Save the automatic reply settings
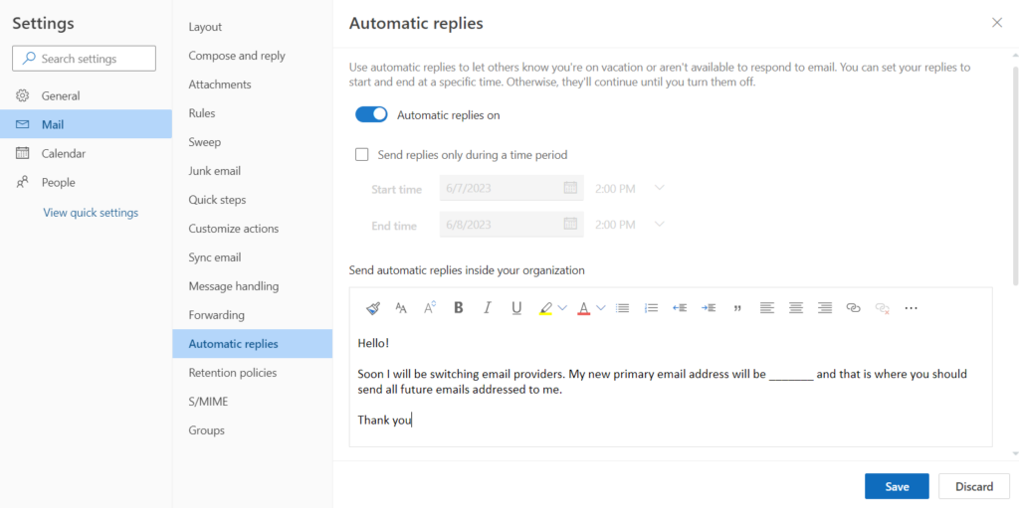 pyautogui.click(x=897, y=486)
